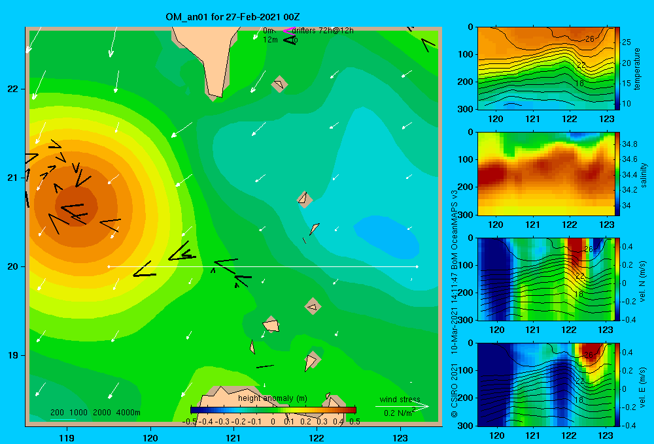Click the black 12m drifter arrow in legend
Screen dimensions: 654x444
point(290,40)
